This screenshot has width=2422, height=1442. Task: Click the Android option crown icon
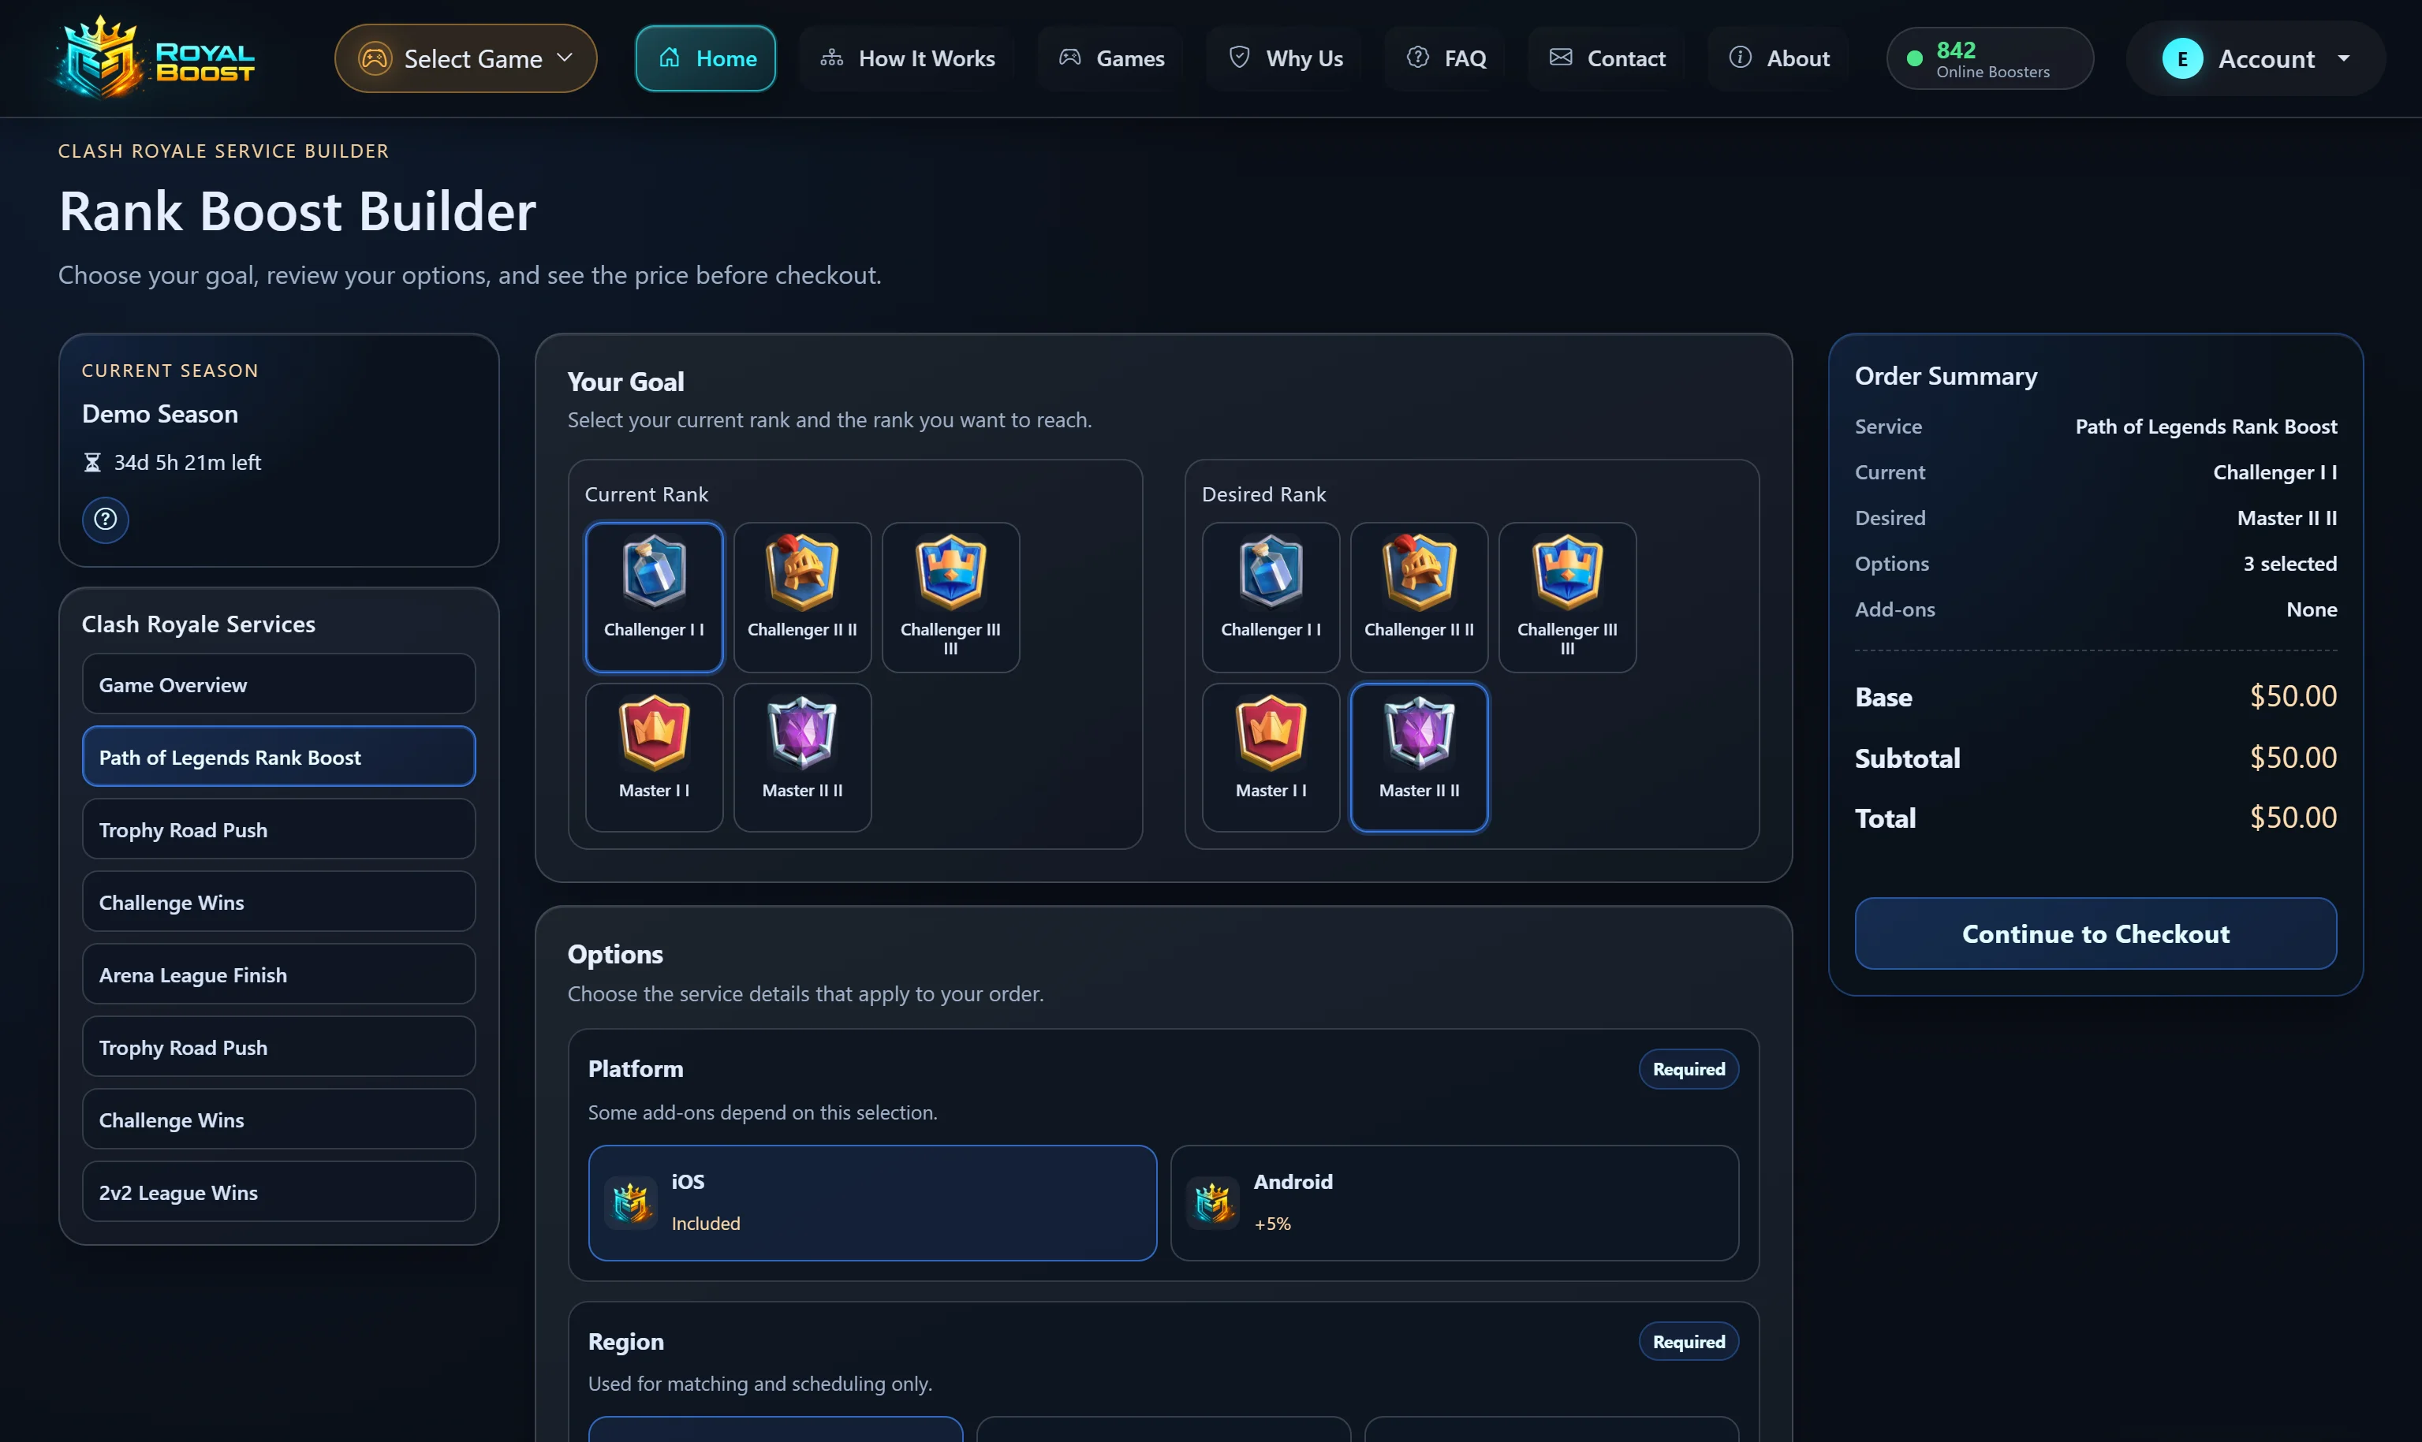(1213, 1203)
